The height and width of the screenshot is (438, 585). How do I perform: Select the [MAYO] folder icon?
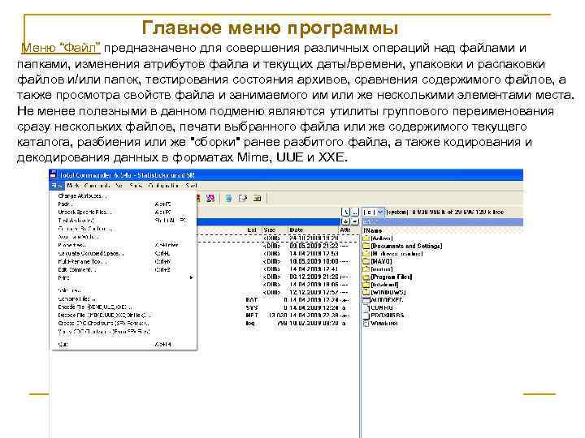[366, 261]
